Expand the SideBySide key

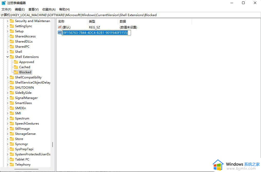tap(7, 93)
